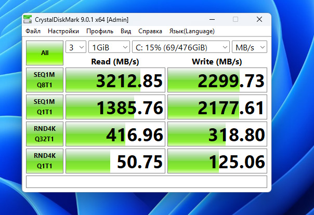Image resolution: width=314 pixels, height=215 pixels.
Task: Run the RND4K Q1T1 test
Action: [45, 161]
